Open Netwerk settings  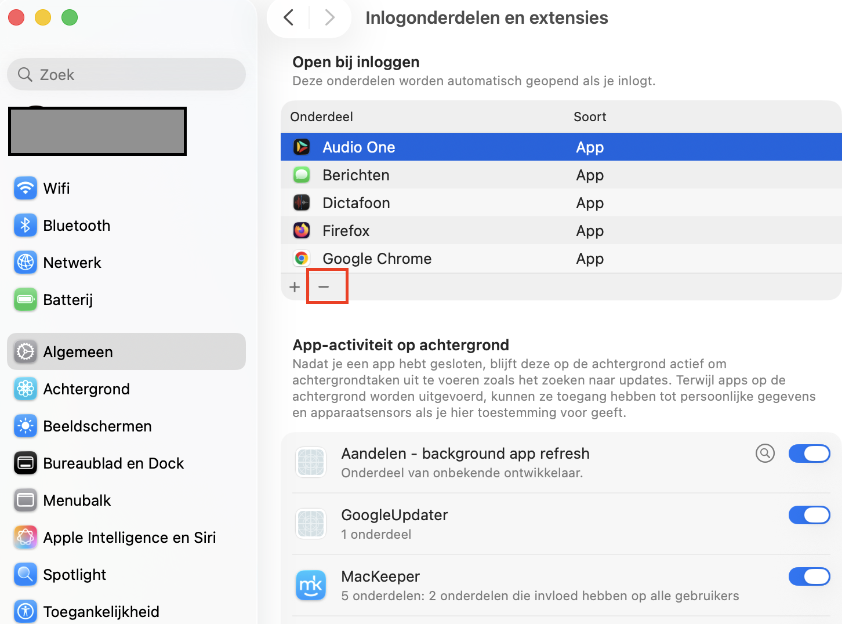tap(72, 262)
